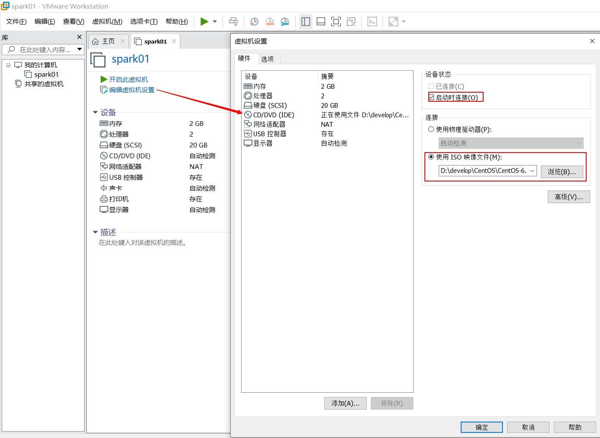Open the 查看(V) menu
Viewport: 600px width, 438px height.
(74, 22)
